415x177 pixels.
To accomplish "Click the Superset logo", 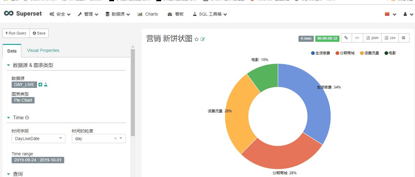I will click(x=23, y=13).
